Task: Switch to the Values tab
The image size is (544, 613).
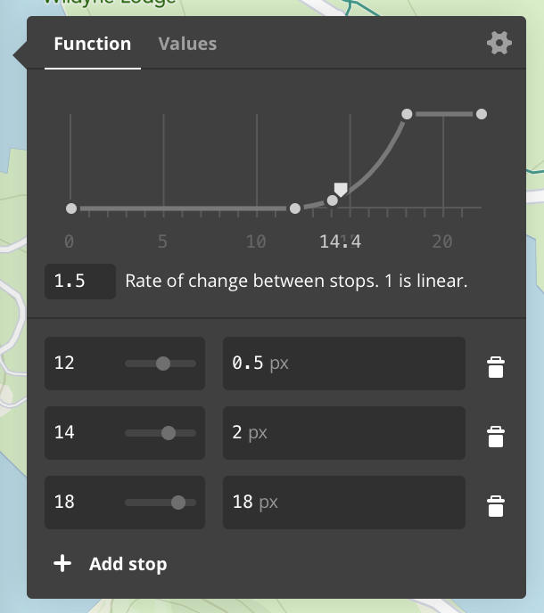Action: click(x=187, y=44)
